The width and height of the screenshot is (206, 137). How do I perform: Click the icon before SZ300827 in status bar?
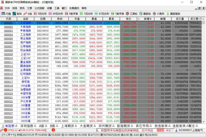[176, 130]
